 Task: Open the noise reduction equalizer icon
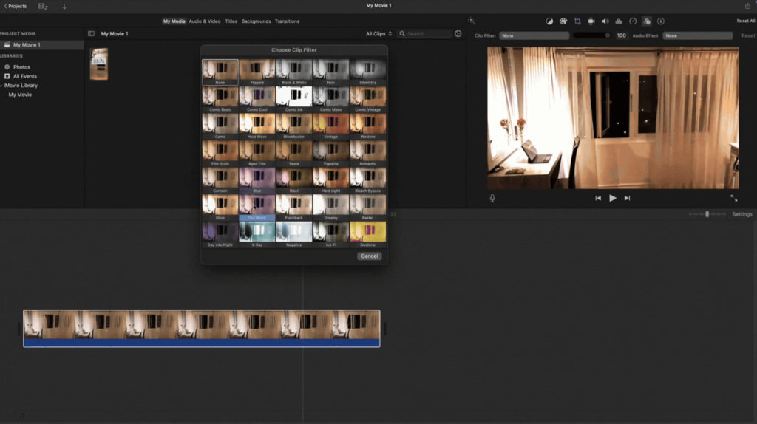tap(619, 21)
